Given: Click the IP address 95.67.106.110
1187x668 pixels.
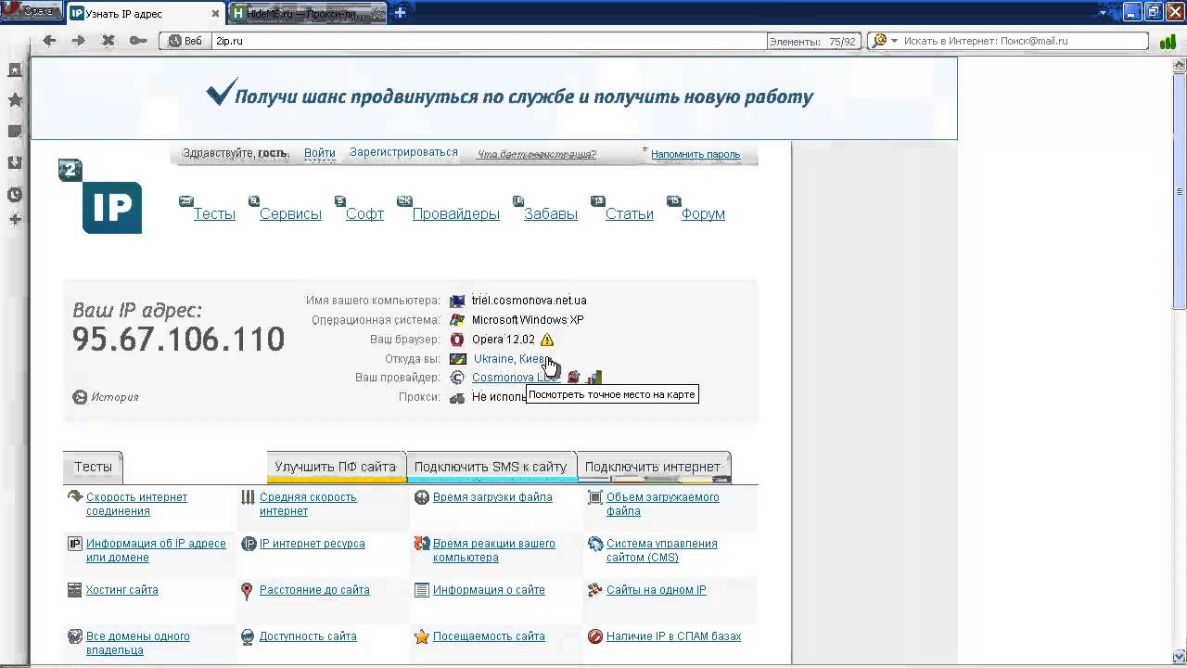Looking at the screenshot, I should click(x=179, y=339).
